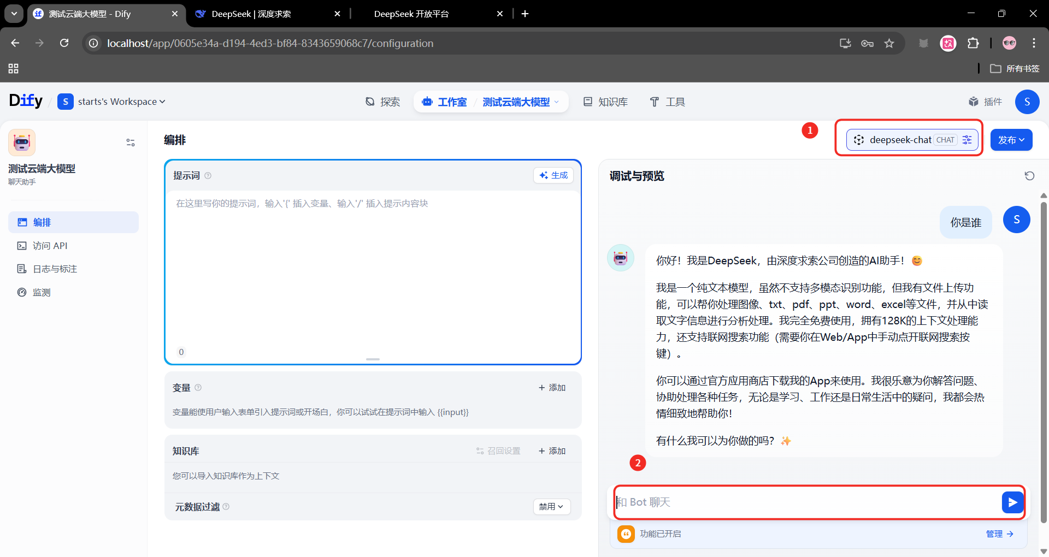Click the 测试云端大模型 robot app icon in sidebar
The height and width of the screenshot is (557, 1049).
(22, 143)
